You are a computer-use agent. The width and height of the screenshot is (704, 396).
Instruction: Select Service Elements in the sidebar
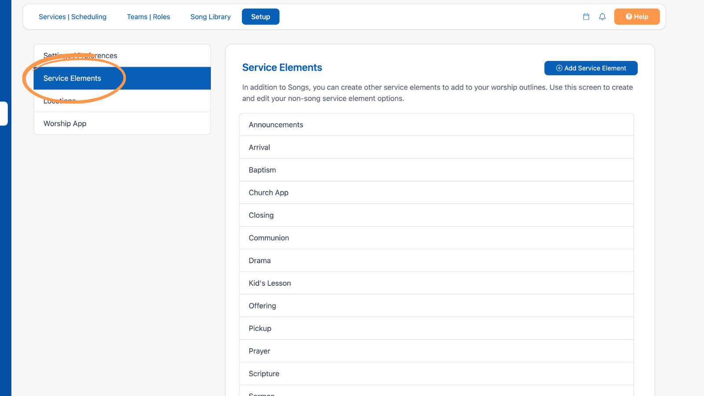[122, 78]
